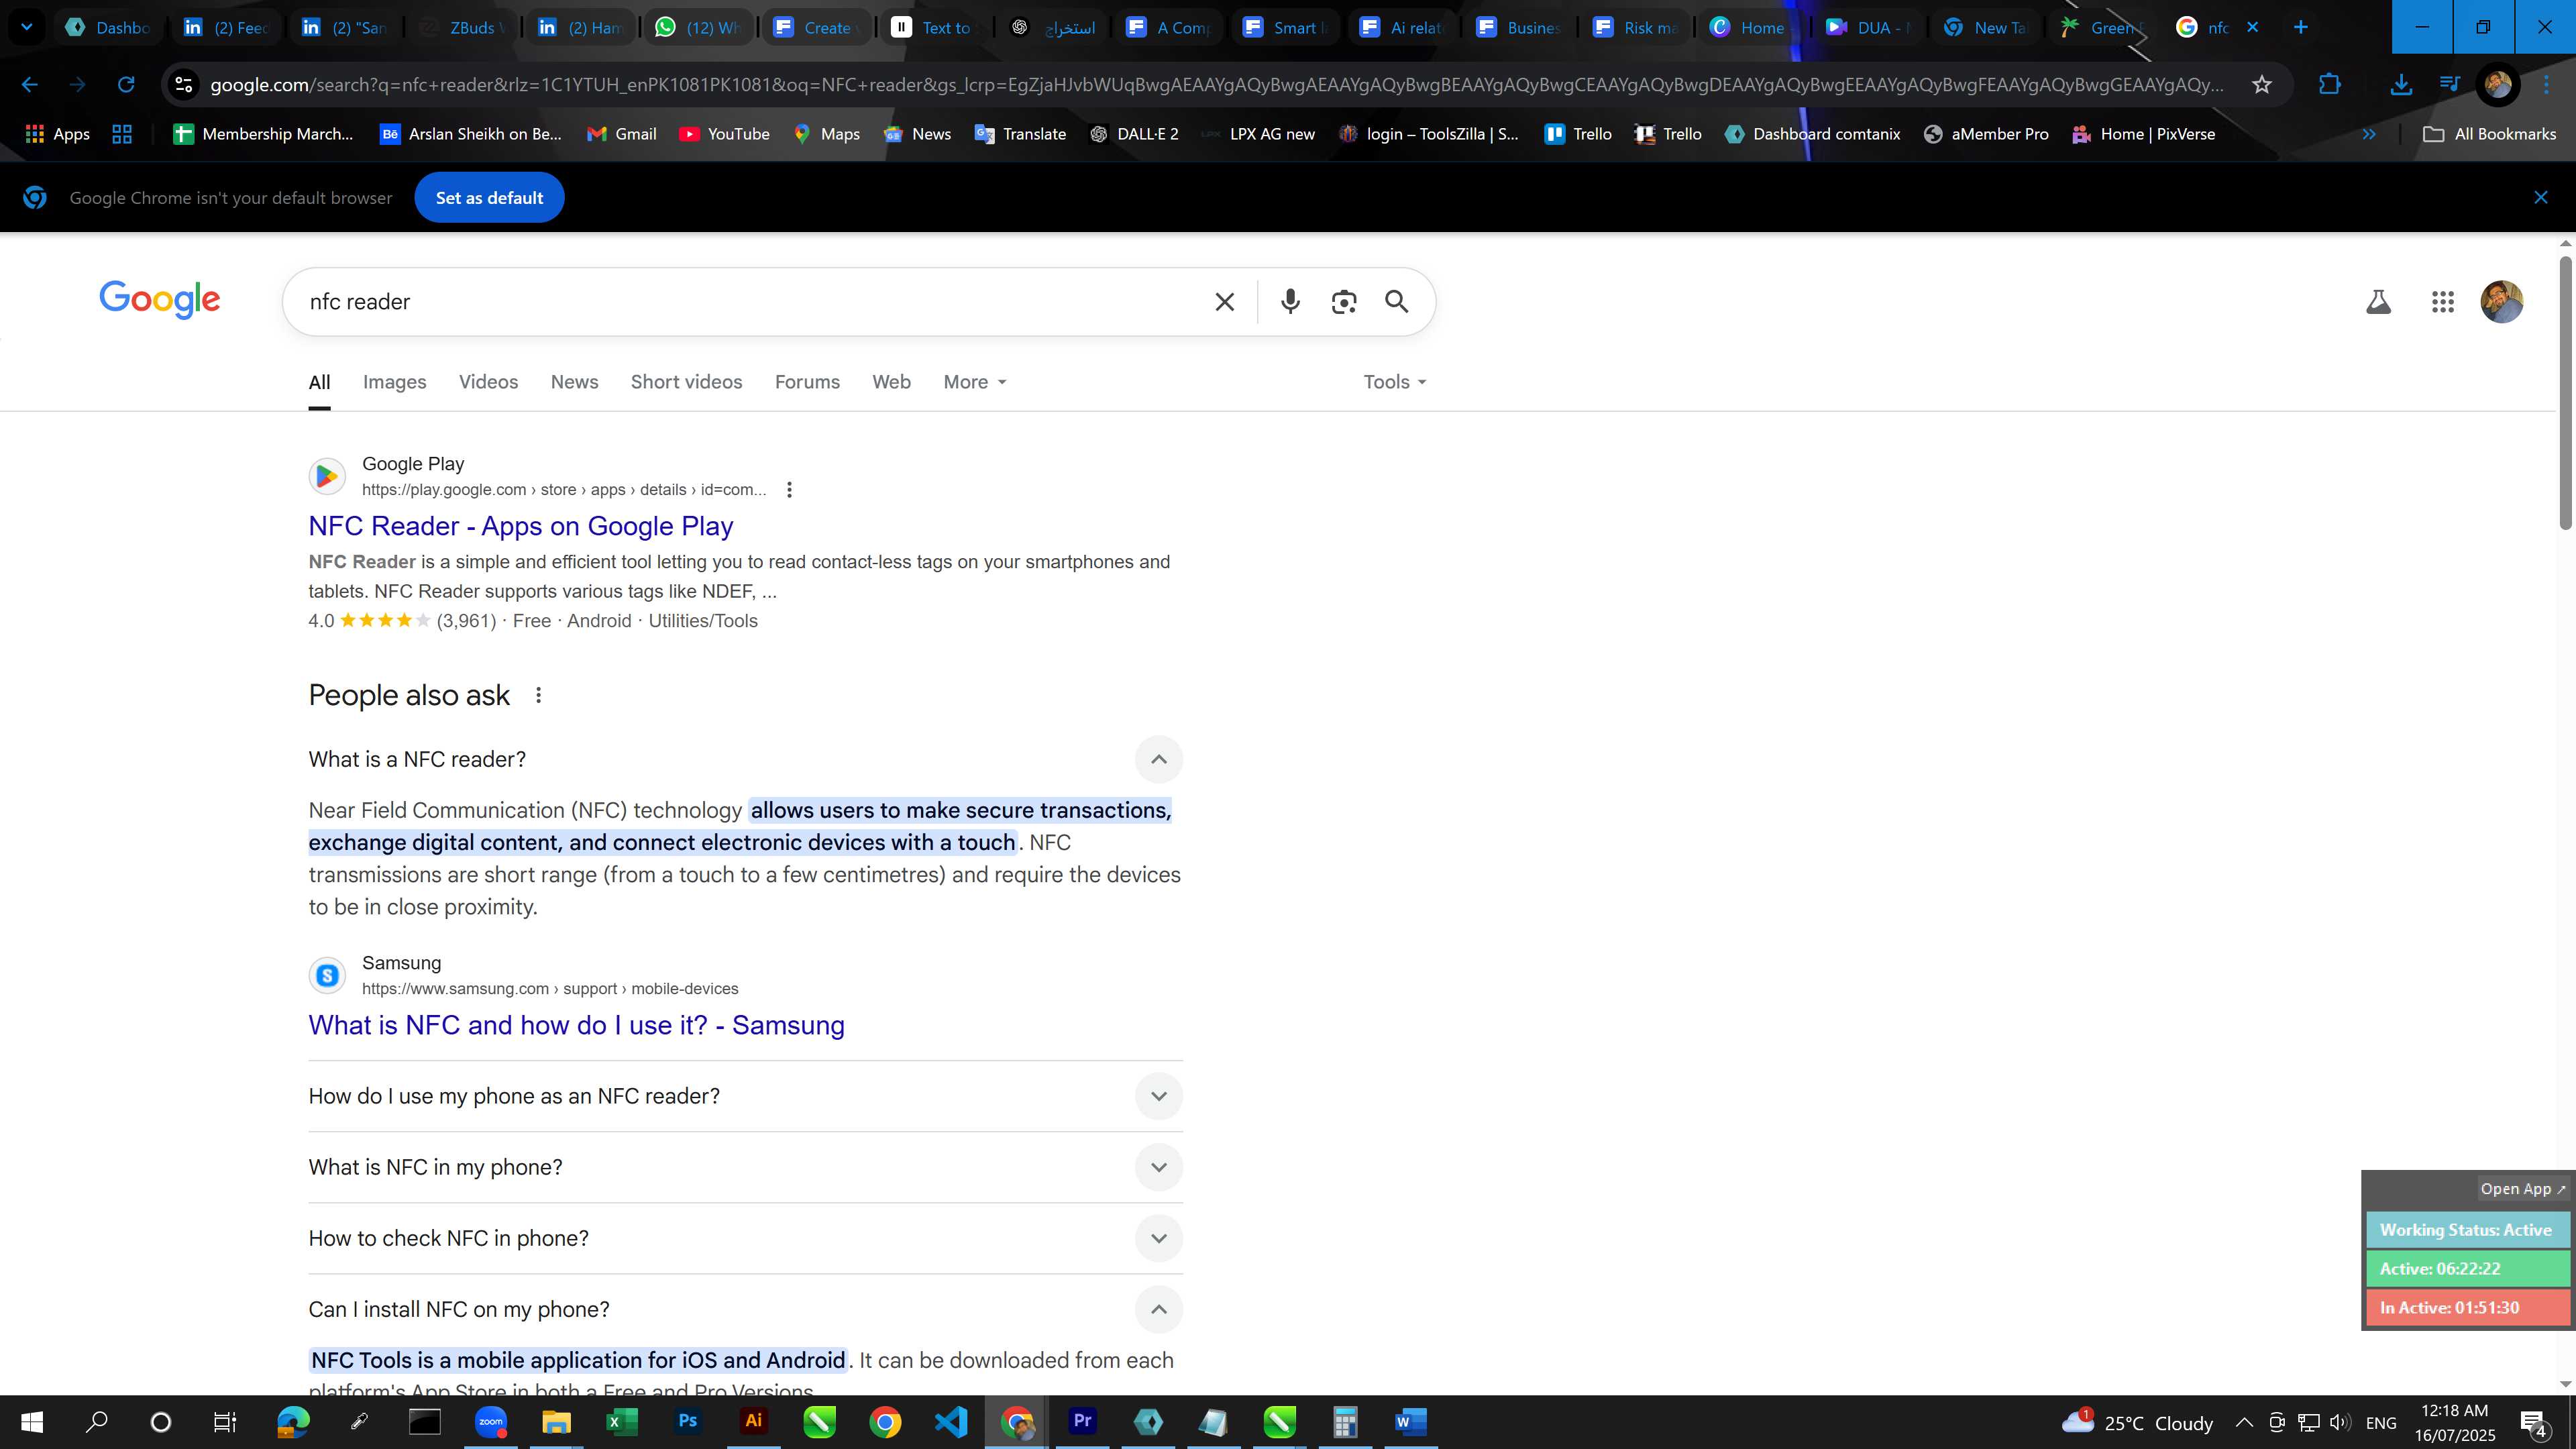This screenshot has width=2576, height=1449.
Task: Collapse Can I install NFC on my phone
Action: coord(1158,1309)
